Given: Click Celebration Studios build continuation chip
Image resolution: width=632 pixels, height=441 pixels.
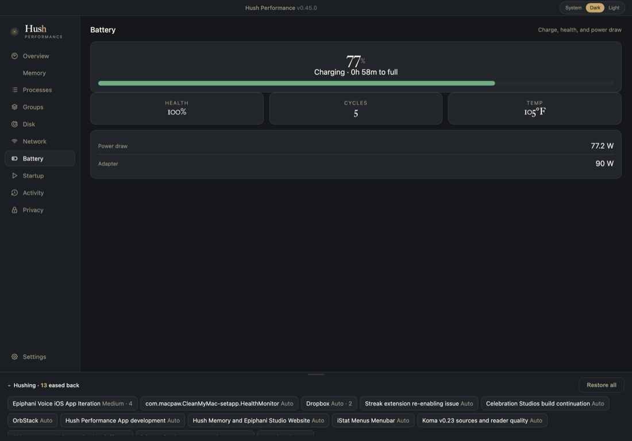Looking at the screenshot, I should (x=545, y=404).
